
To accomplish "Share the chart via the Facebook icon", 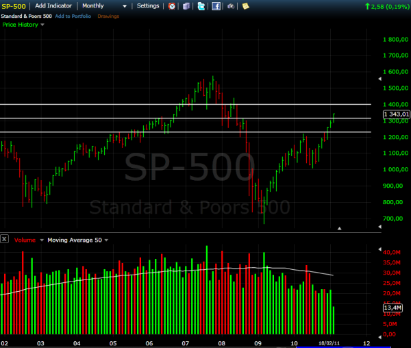I will tap(216, 6).
